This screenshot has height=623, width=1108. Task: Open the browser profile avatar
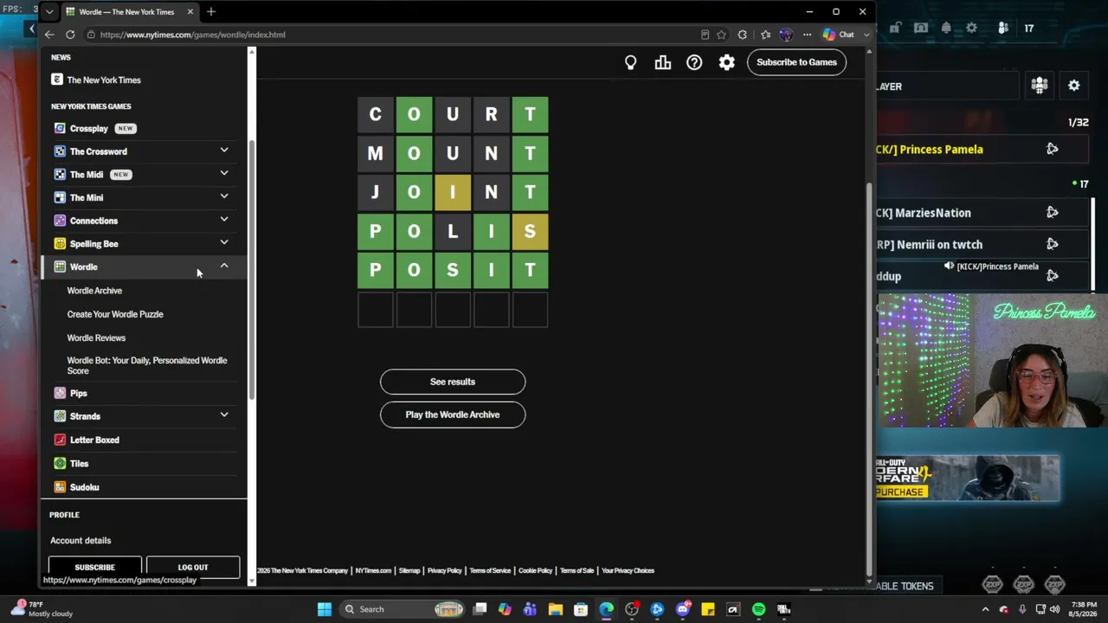[786, 35]
